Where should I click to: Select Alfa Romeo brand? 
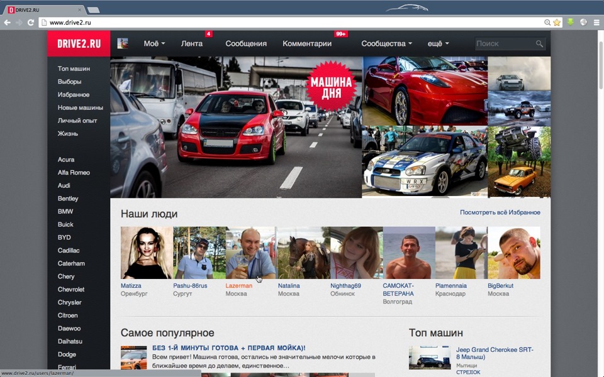(74, 172)
